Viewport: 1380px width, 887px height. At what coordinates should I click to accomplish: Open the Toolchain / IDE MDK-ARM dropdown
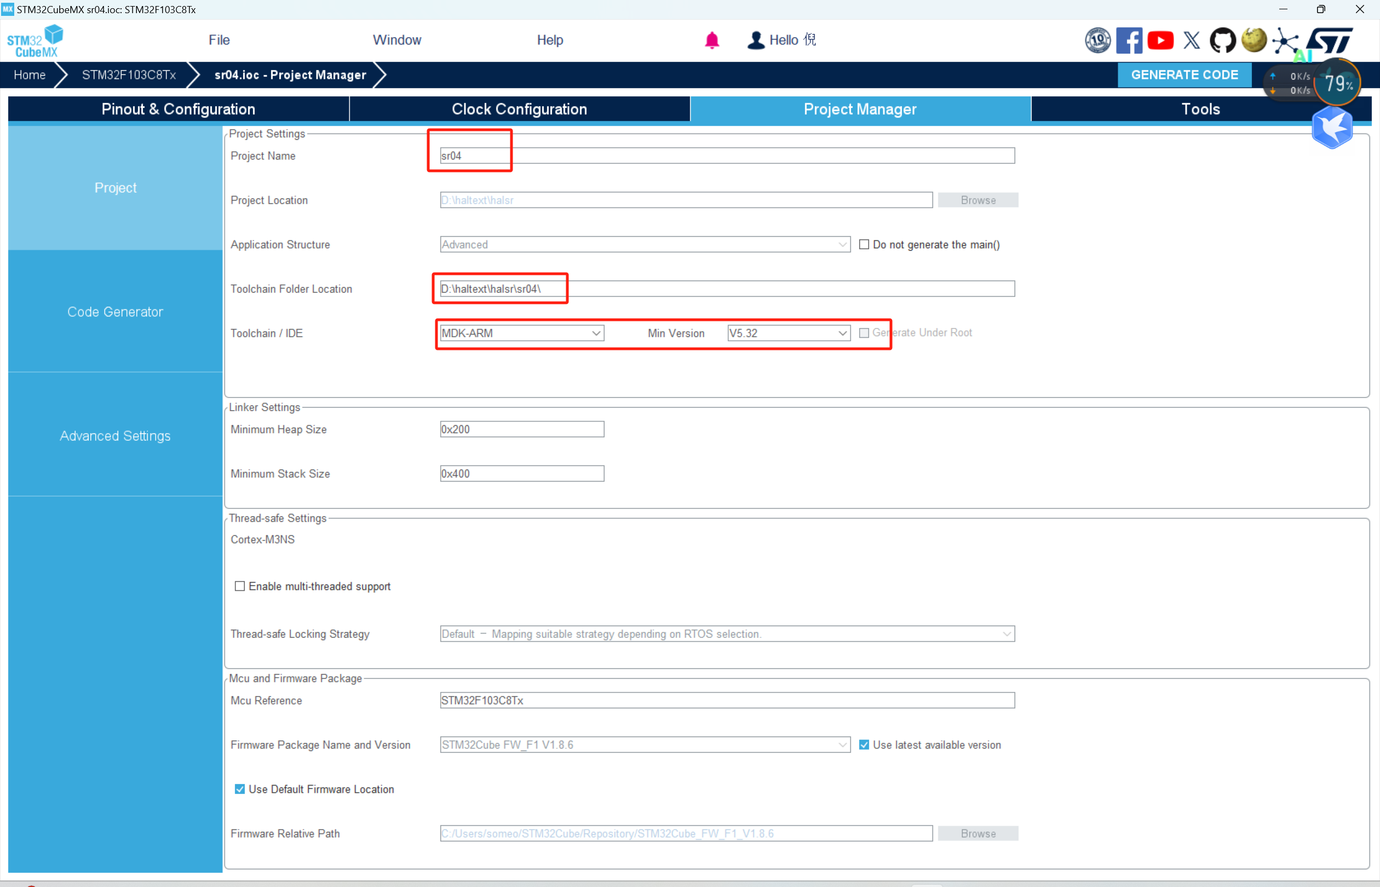(522, 333)
